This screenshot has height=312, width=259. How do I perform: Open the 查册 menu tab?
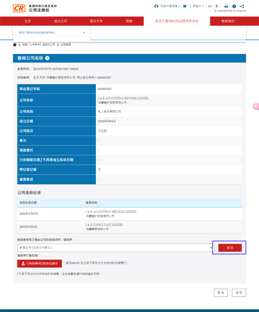(129, 21)
